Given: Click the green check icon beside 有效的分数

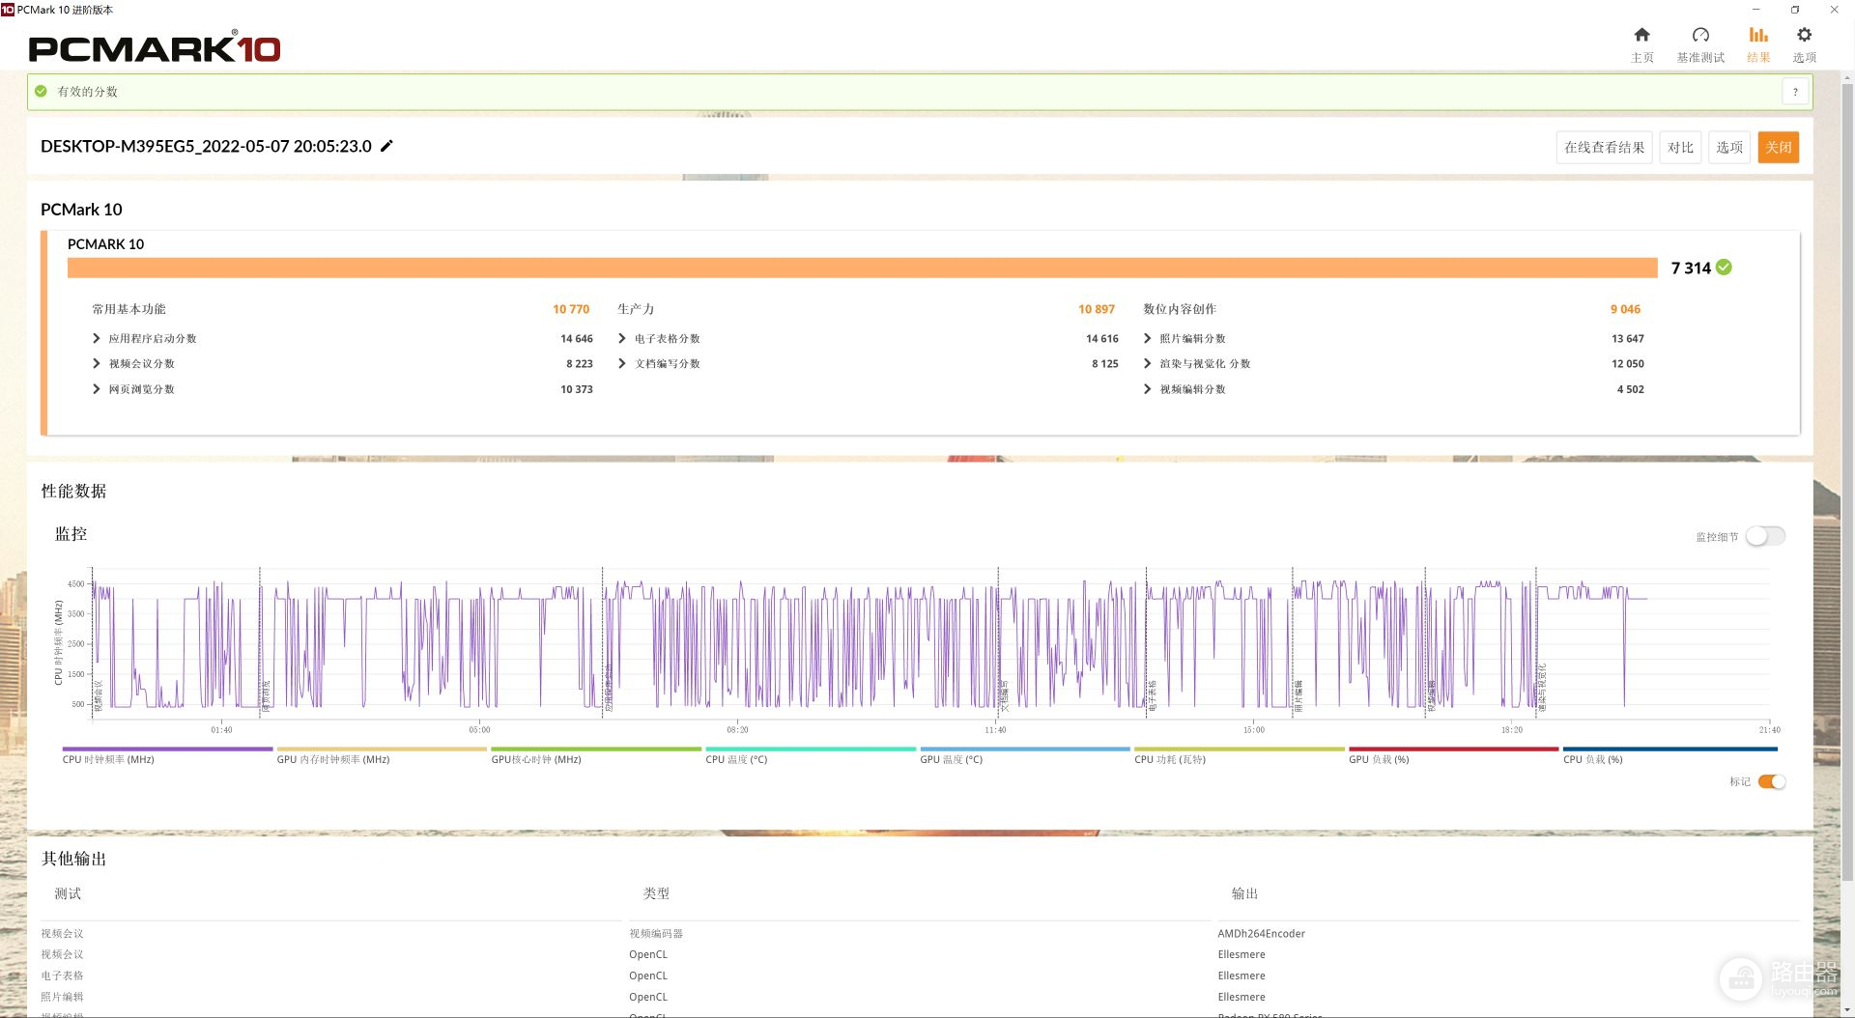Looking at the screenshot, I should 41,92.
